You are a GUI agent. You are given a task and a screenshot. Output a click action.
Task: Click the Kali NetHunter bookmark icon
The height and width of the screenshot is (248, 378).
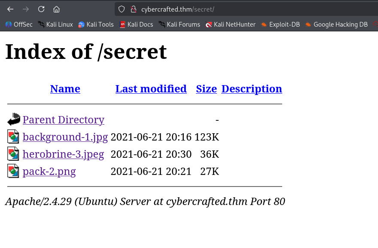click(208, 24)
